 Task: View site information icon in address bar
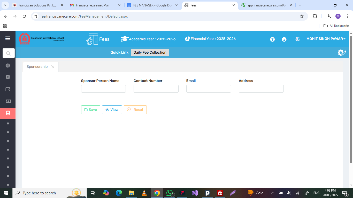(36, 16)
